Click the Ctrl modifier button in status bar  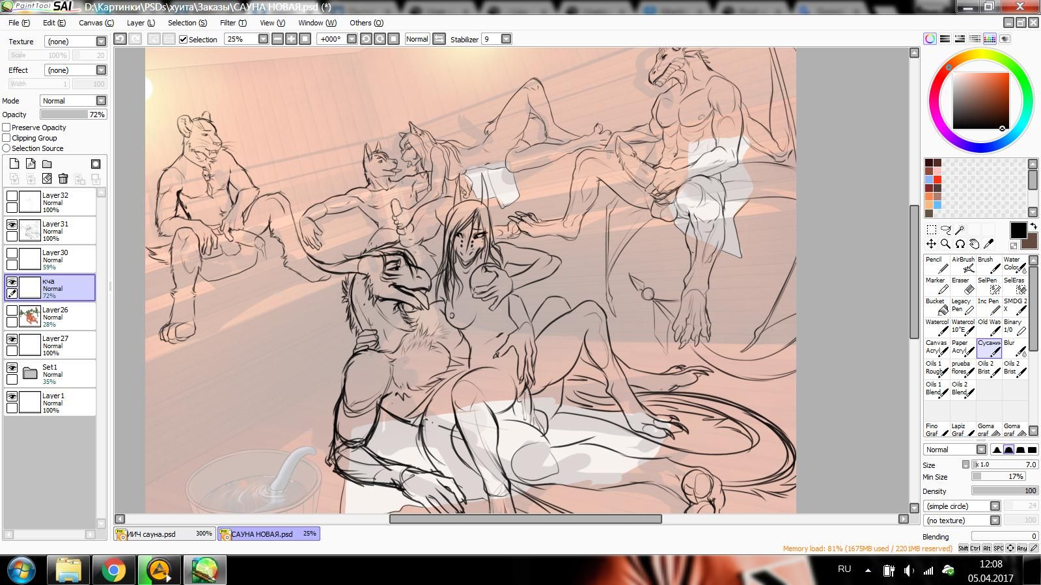975,548
